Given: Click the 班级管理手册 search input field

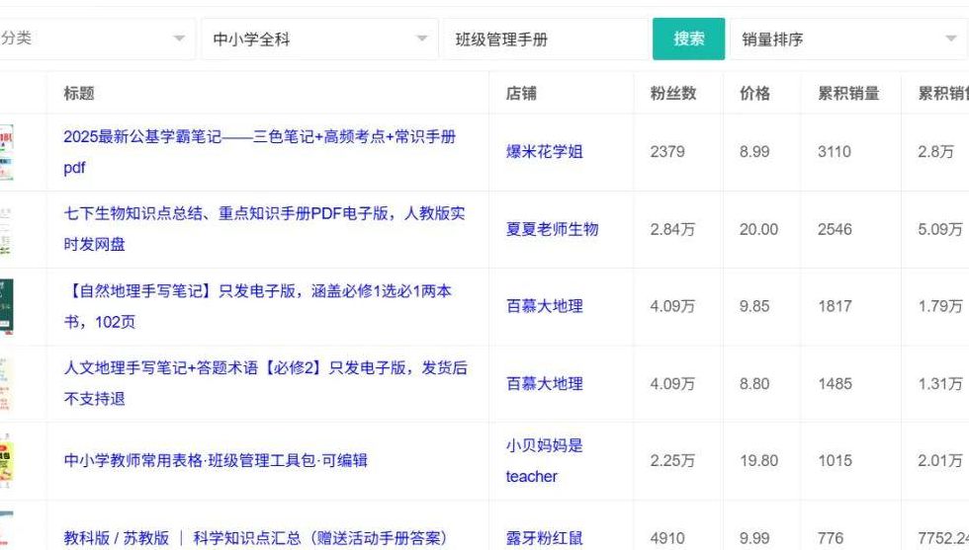Looking at the screenshot, I should click(544, 39).
